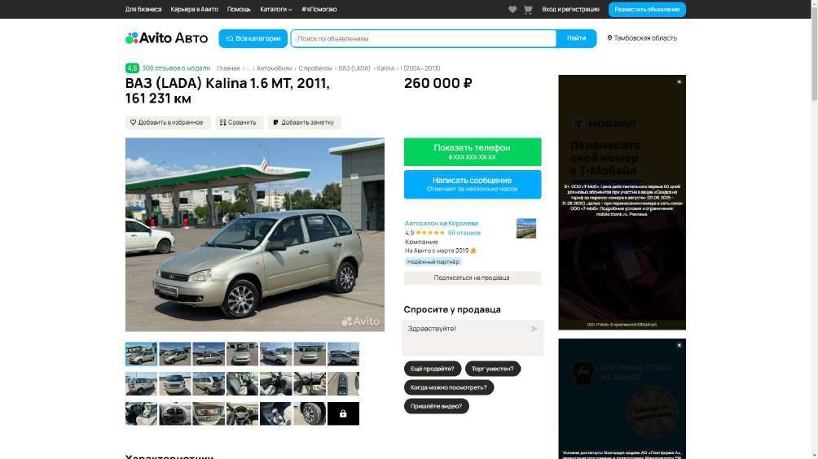Click the 4,5 model rating badge
Viewport: 818px width, 459px height.
132,68
